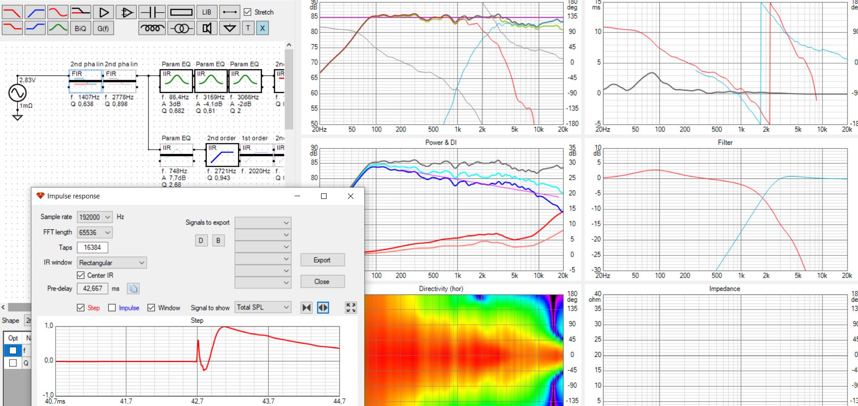The image size is (858, 406).
Task: Expand the IR window type dropdown
Action: click(x=112, y=263)
